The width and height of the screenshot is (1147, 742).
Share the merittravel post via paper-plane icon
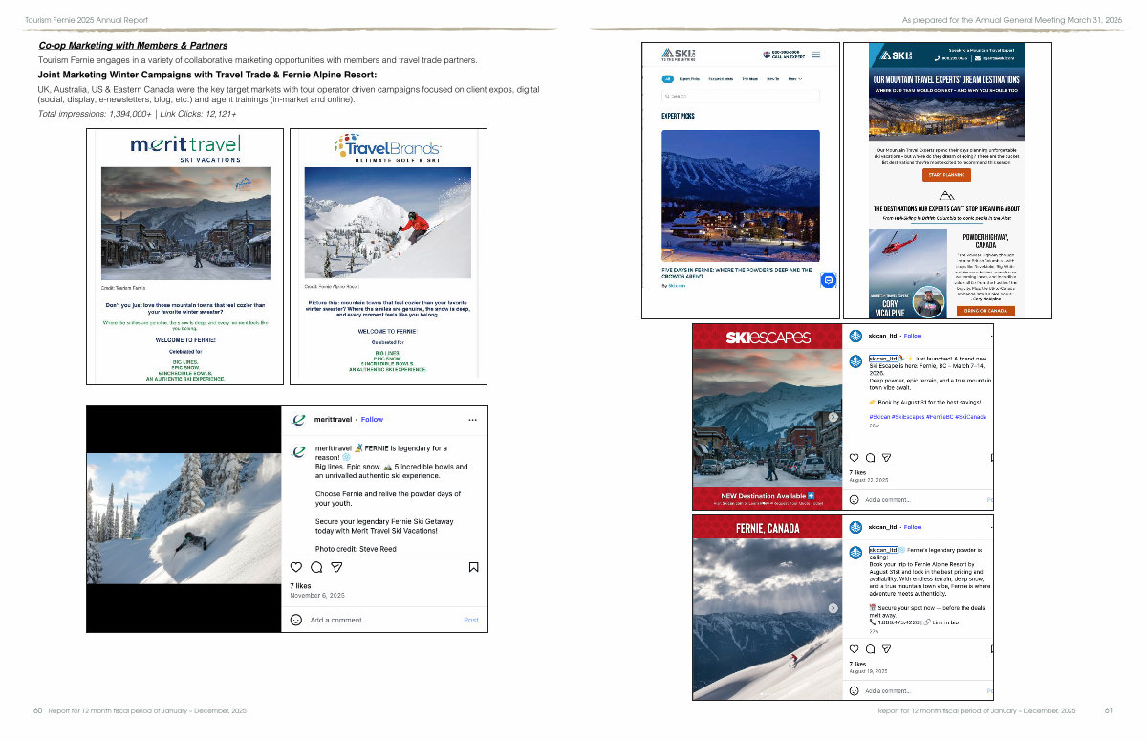336,567
